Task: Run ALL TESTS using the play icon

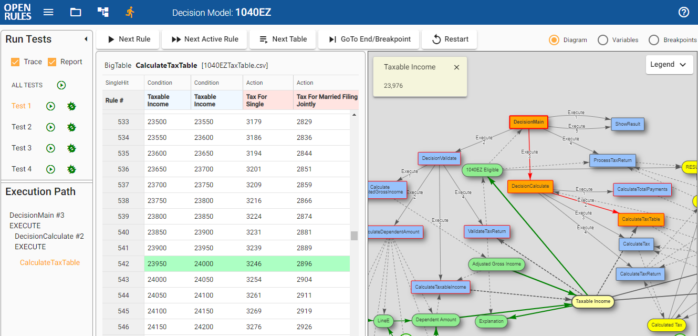Action: point(60,85)
